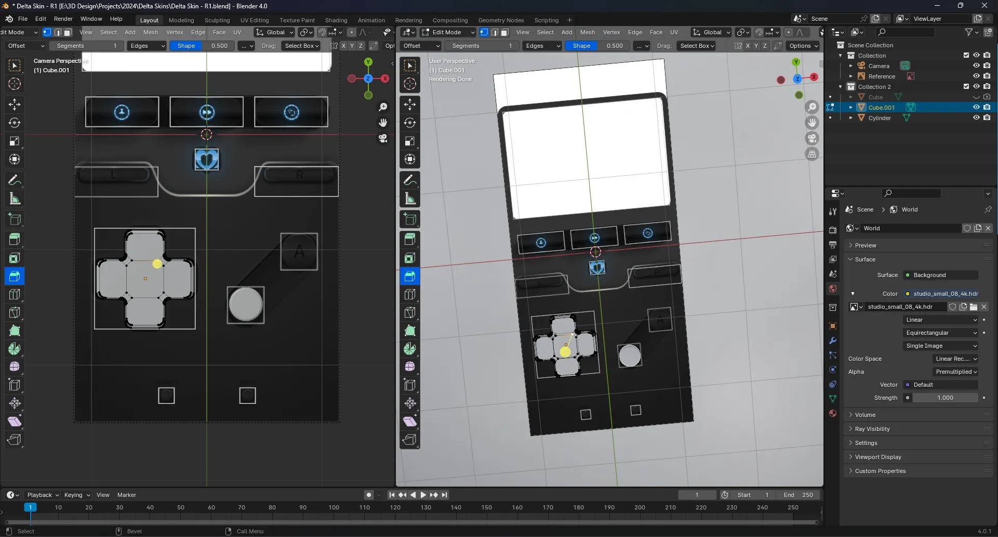The image size is (998, 537).
Task: Select the Annotate tool
Action: tap(14, 180)
